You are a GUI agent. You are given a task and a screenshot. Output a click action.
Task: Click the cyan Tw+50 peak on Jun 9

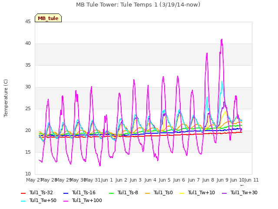coord(222,82)
